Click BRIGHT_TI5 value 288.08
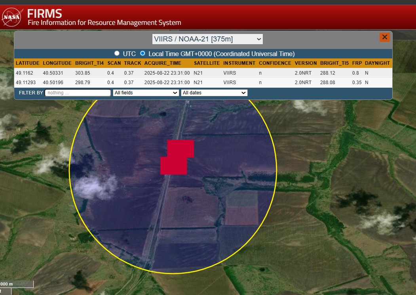 click(327, 83)
